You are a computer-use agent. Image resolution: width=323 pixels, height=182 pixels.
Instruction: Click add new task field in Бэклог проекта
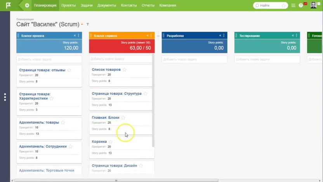(49, 59)
